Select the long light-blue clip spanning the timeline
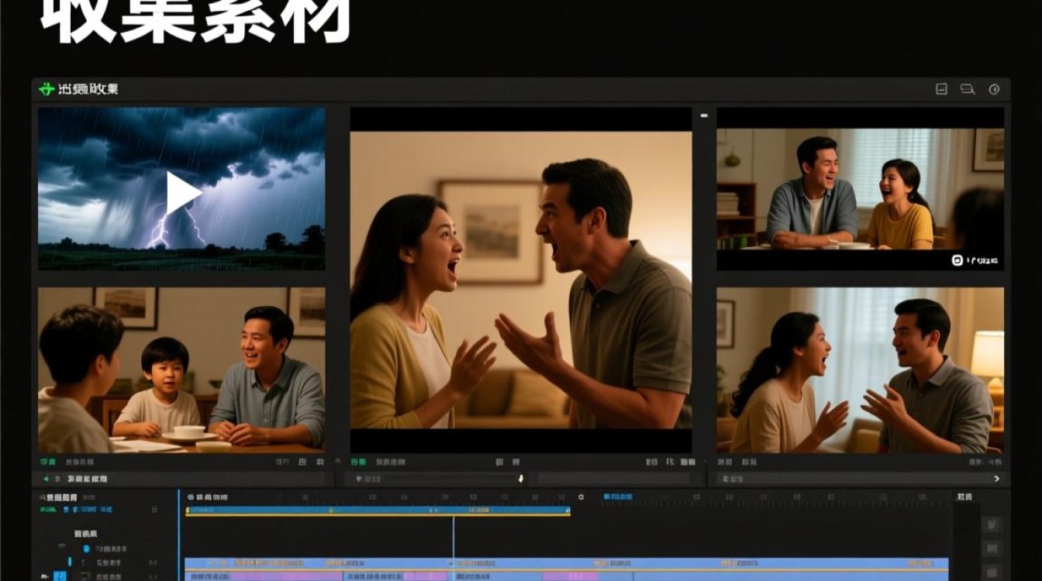 567,563
